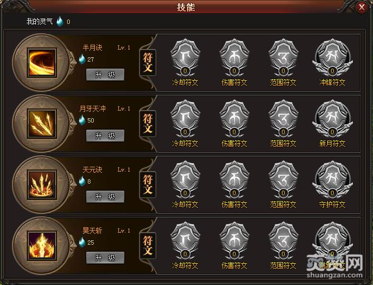Upgrade 半月诀 with 升级 button
This screenshot has height=285, width=373.
pyautogui.click(x=105, y=75)
